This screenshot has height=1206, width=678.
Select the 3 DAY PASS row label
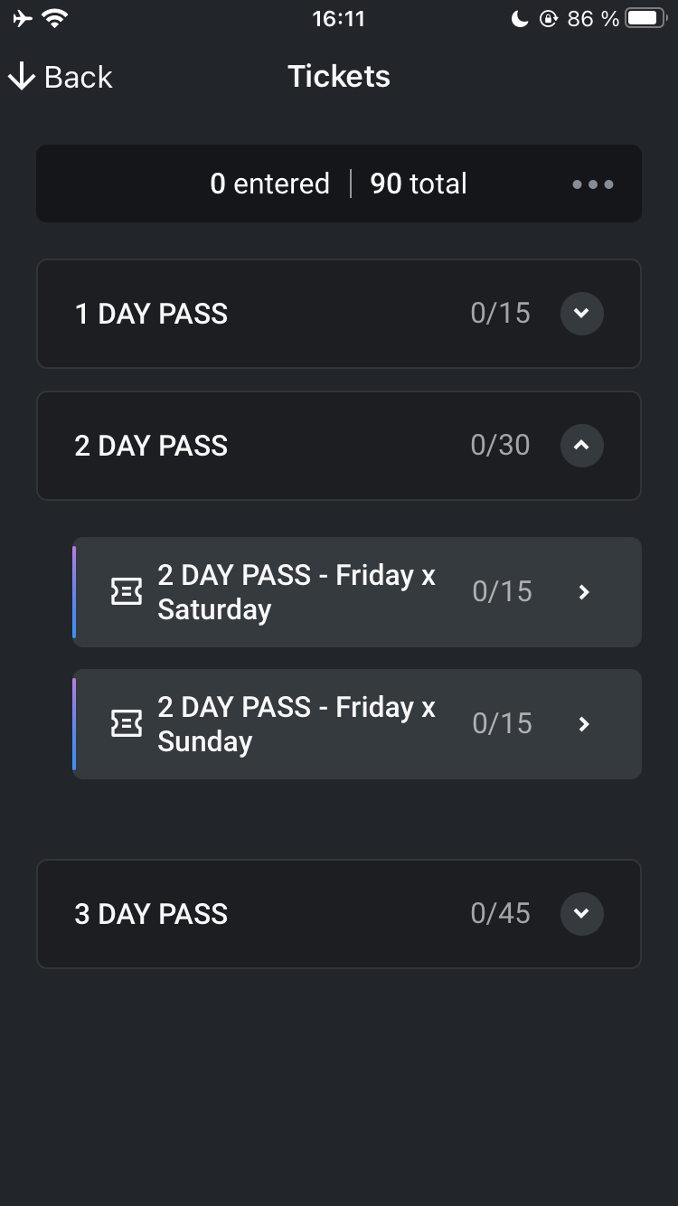click(151, 914)
